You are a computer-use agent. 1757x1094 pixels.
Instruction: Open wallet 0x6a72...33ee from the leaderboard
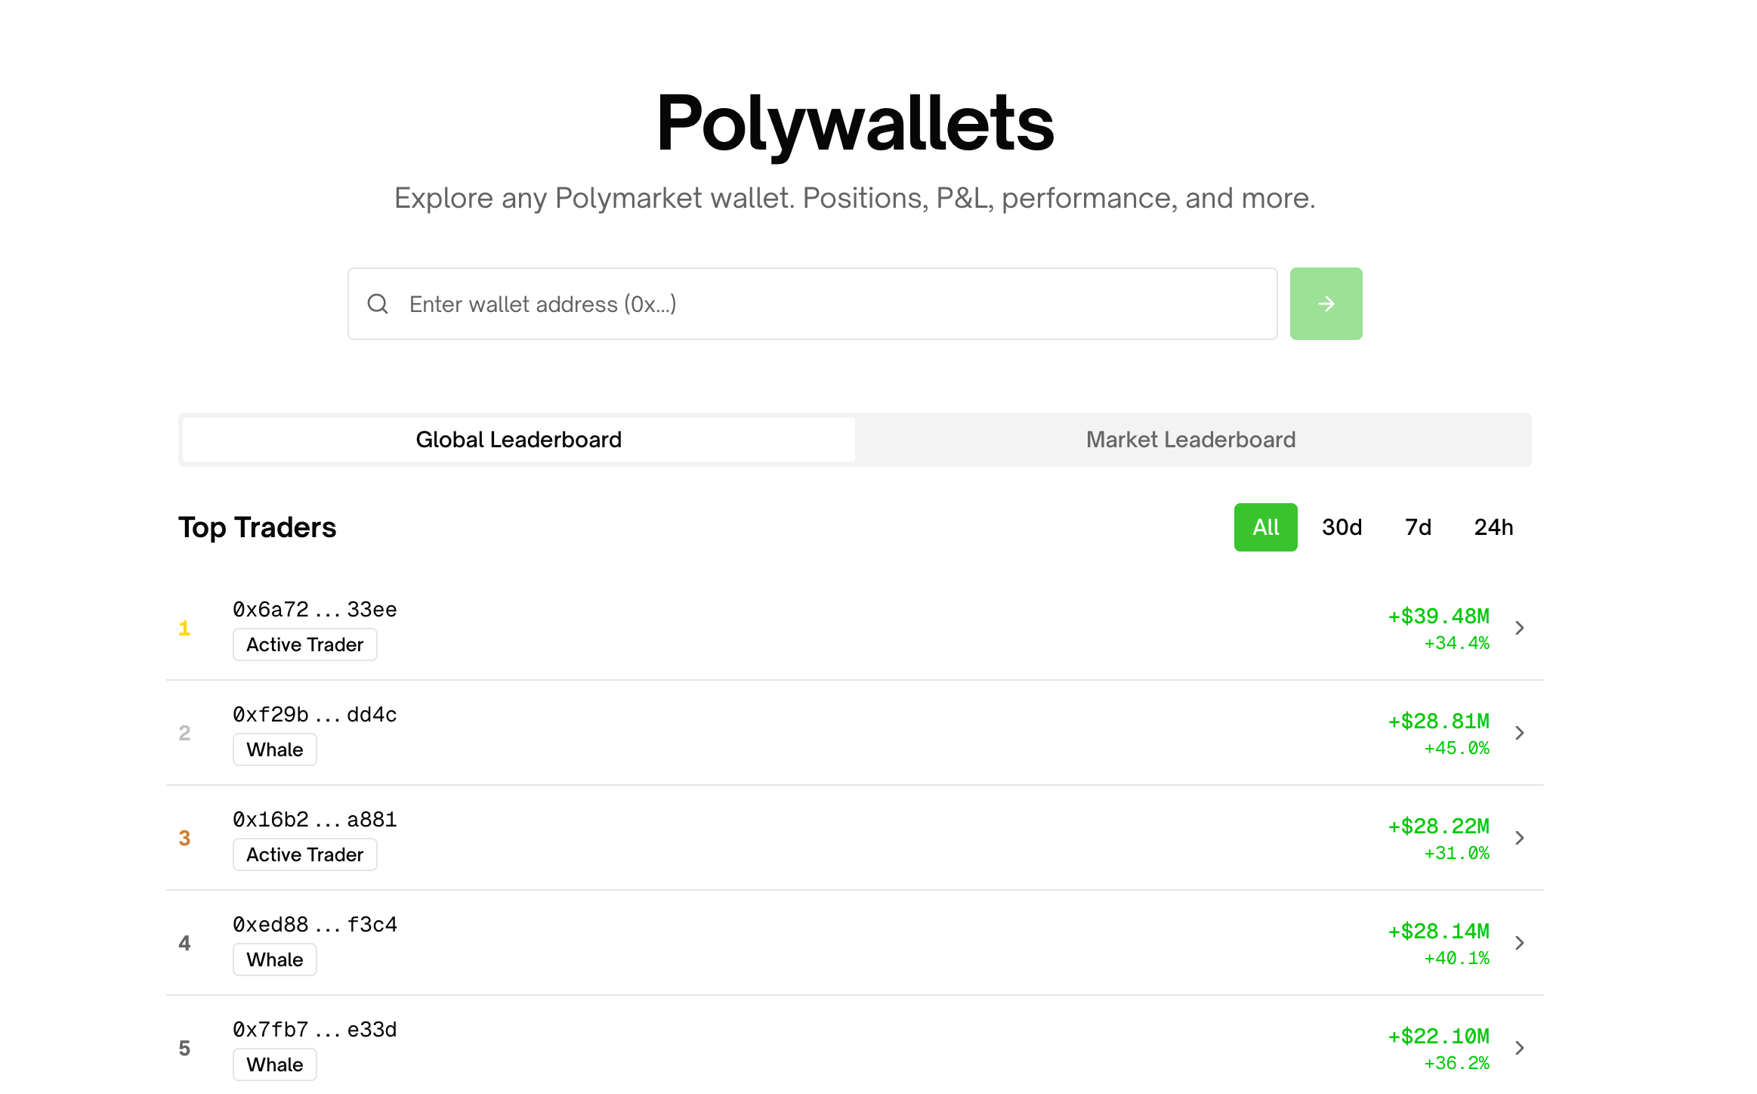click(314, 609)
